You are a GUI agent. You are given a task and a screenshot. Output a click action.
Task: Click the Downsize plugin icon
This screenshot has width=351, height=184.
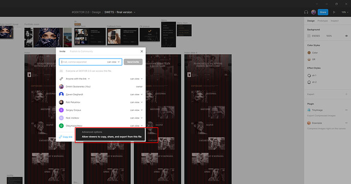pyautogui.click(x=309, y=123)
